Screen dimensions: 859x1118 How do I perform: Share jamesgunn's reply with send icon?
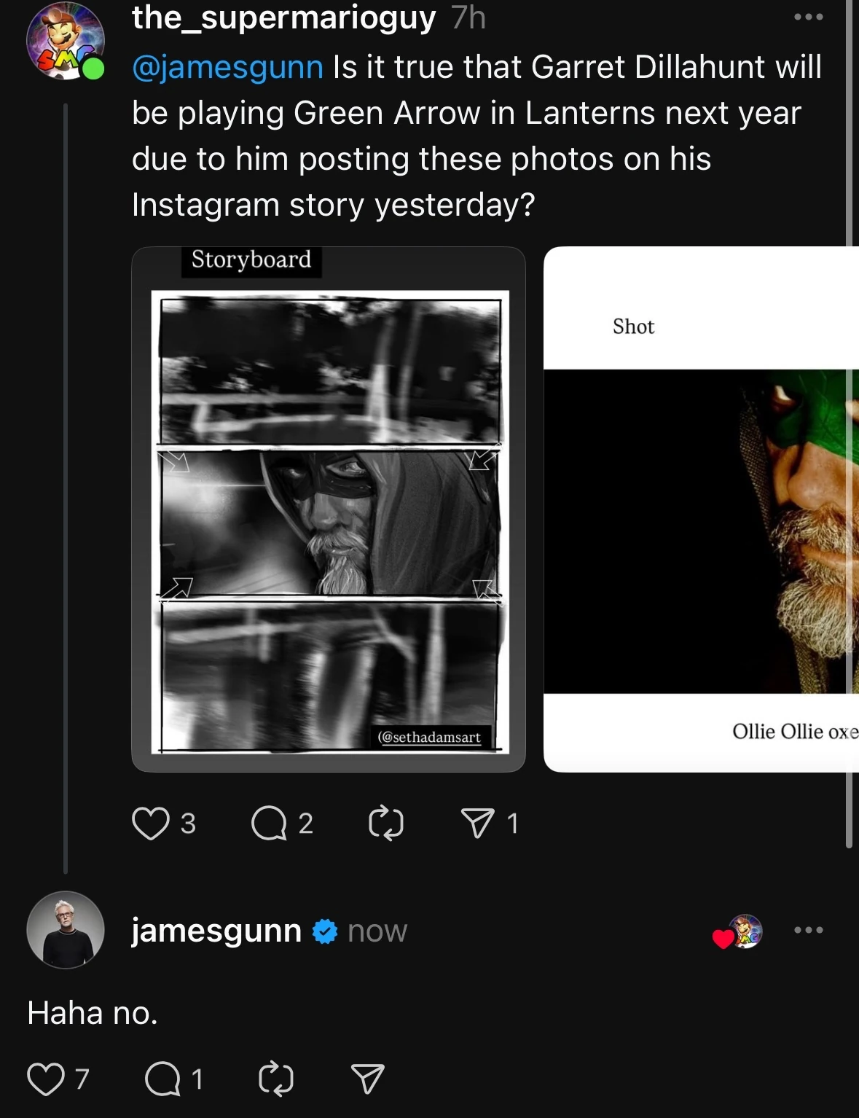(367, 1079)
